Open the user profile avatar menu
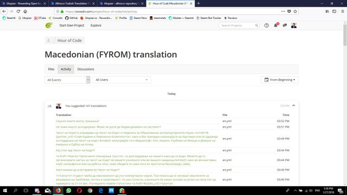The height and width of the screenshot is (195, 347). click(294, 25)
